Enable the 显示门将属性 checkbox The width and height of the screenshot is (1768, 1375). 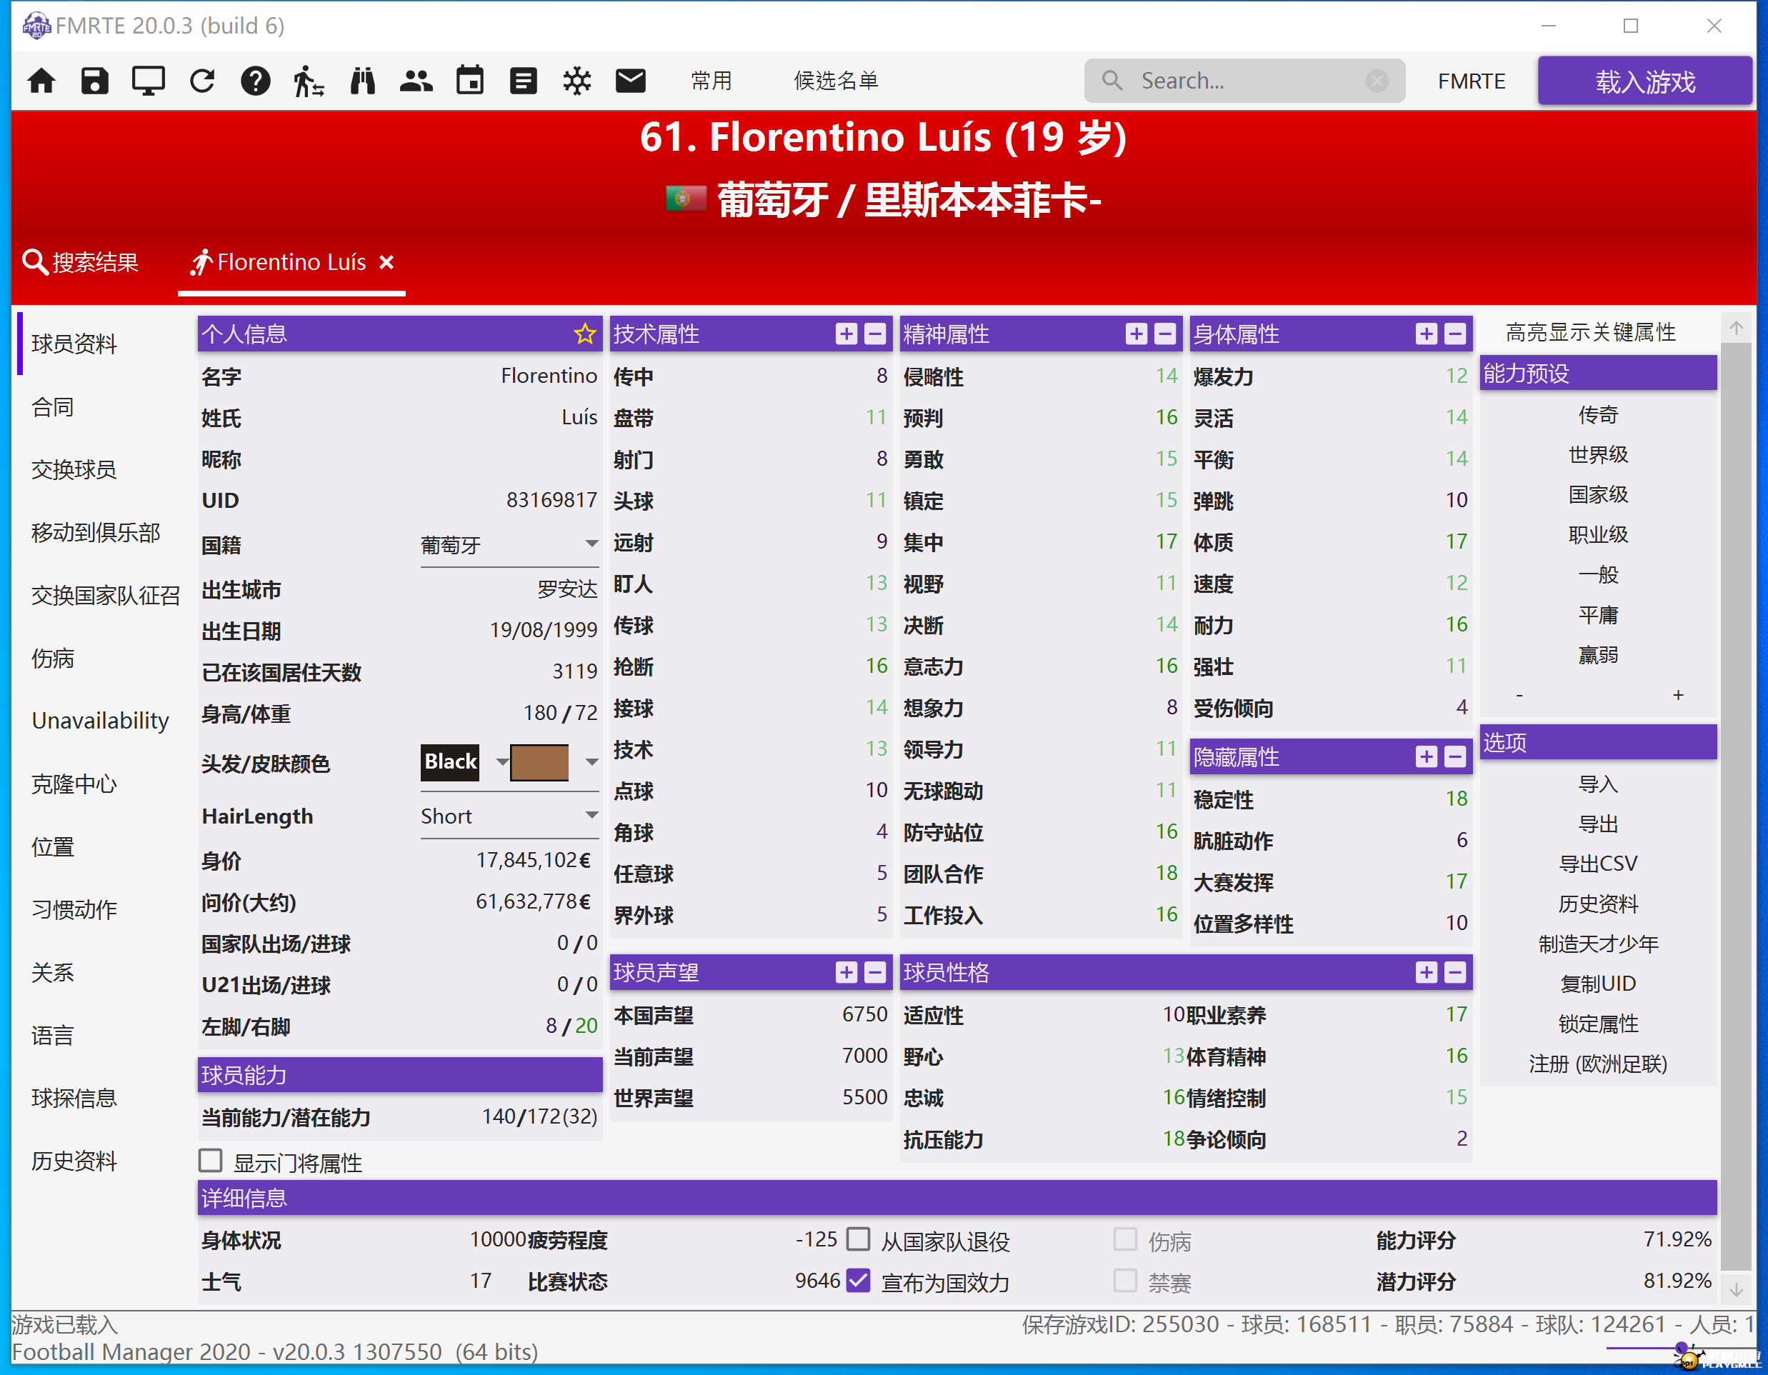coord(211,1161)
